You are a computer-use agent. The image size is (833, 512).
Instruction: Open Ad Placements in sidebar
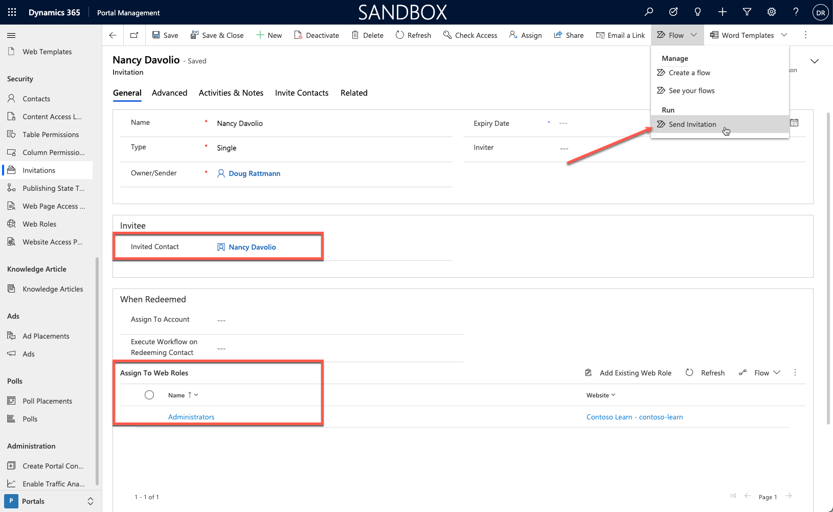coord(46,336)
